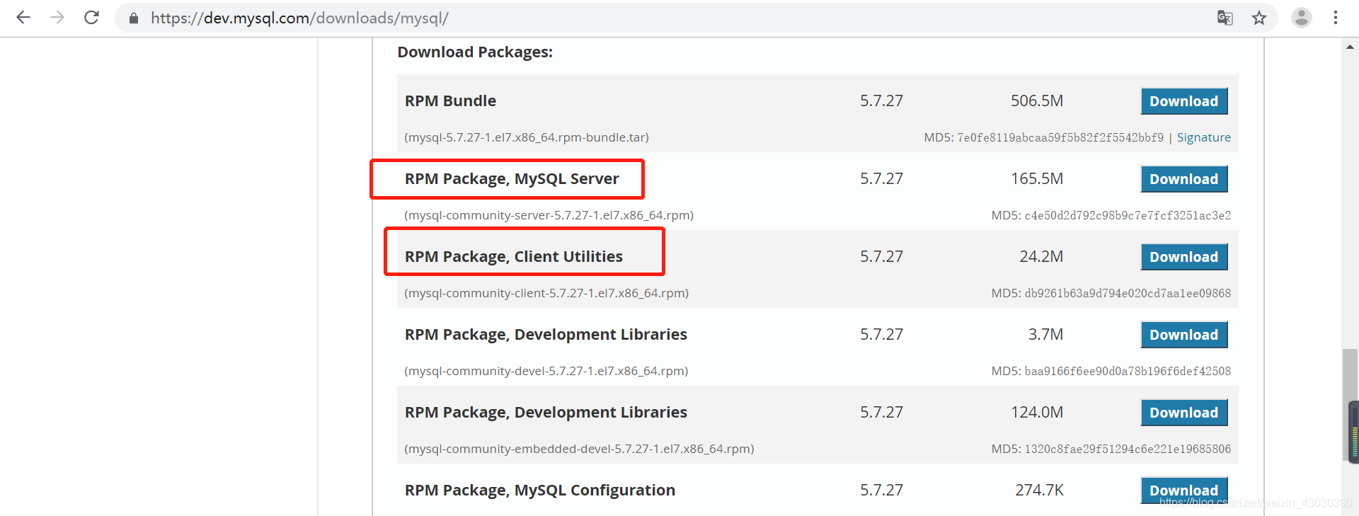Download the MySQL Configuration RPM package
The width and height of the screenshot is (1359, 516).
coord(1183,490)
